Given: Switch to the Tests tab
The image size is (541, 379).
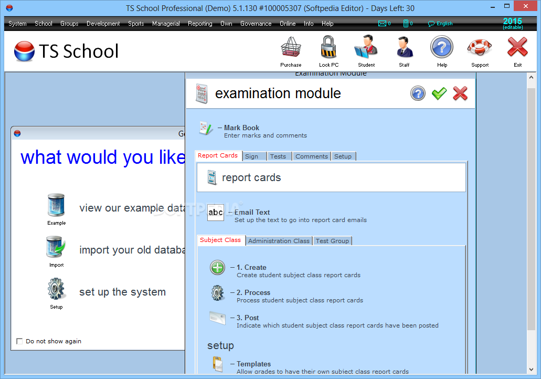Looking at the screenshot, I should (280, 156).
